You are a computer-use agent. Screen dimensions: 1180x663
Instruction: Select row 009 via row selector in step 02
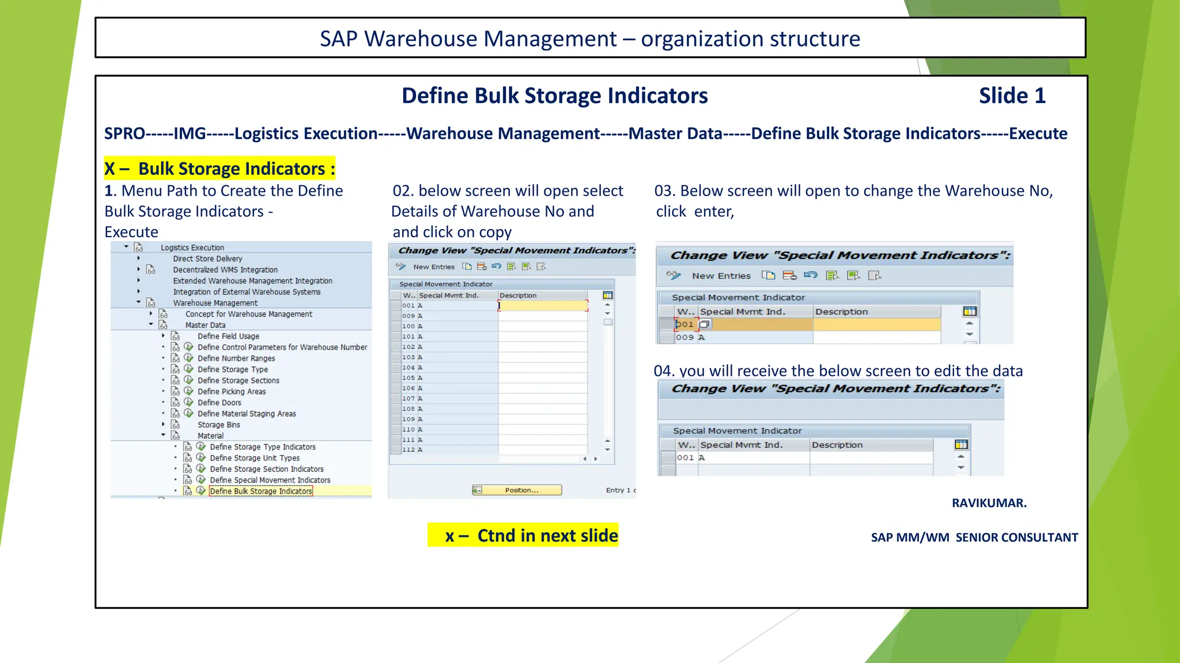pyautogui.click(x=396, y=316)
